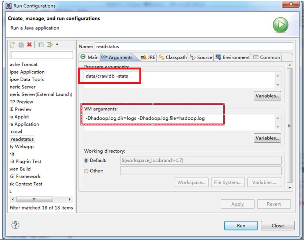Screen dimensions: 304x240
Task: Click the File System... button
Action: (228, 183)
